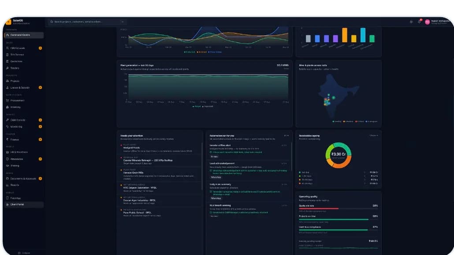
Task: Open O&M Console
Action: [x=24, y=120]
